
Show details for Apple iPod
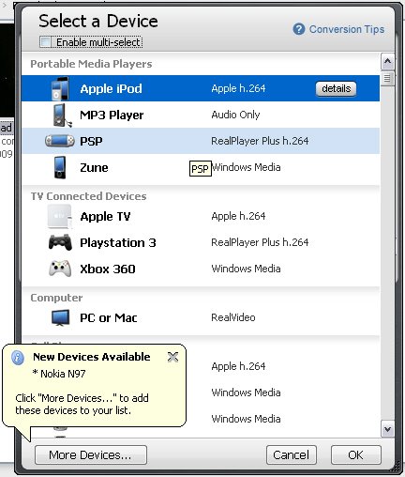(x=336, y=88)
